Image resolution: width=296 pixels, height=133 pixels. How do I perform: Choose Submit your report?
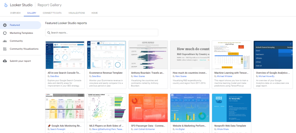(x=21, y=61)
